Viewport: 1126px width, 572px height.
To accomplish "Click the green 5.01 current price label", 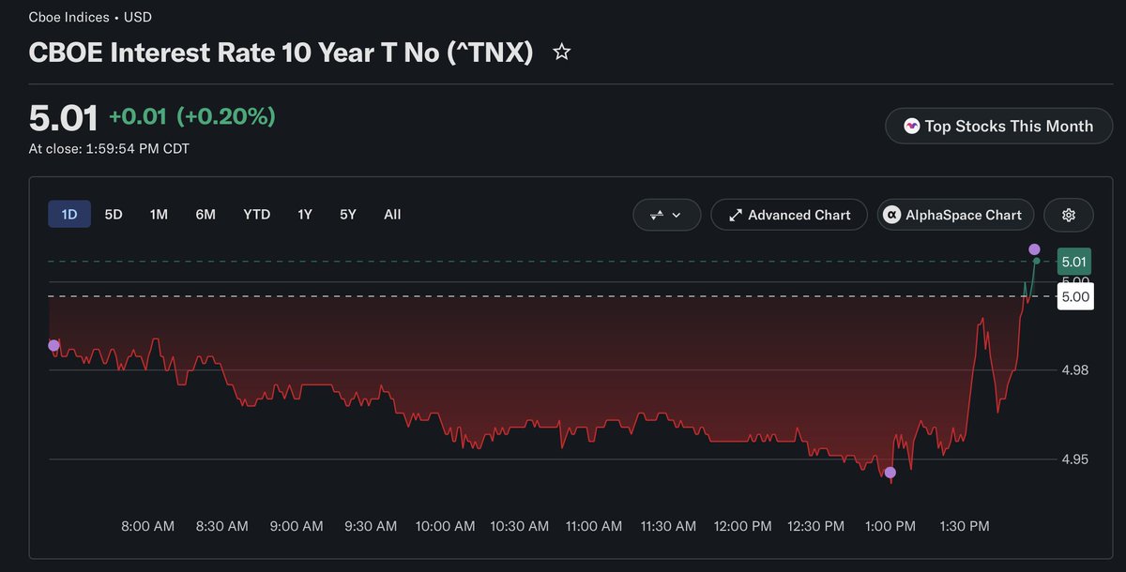I will [x=1075, y=262].
